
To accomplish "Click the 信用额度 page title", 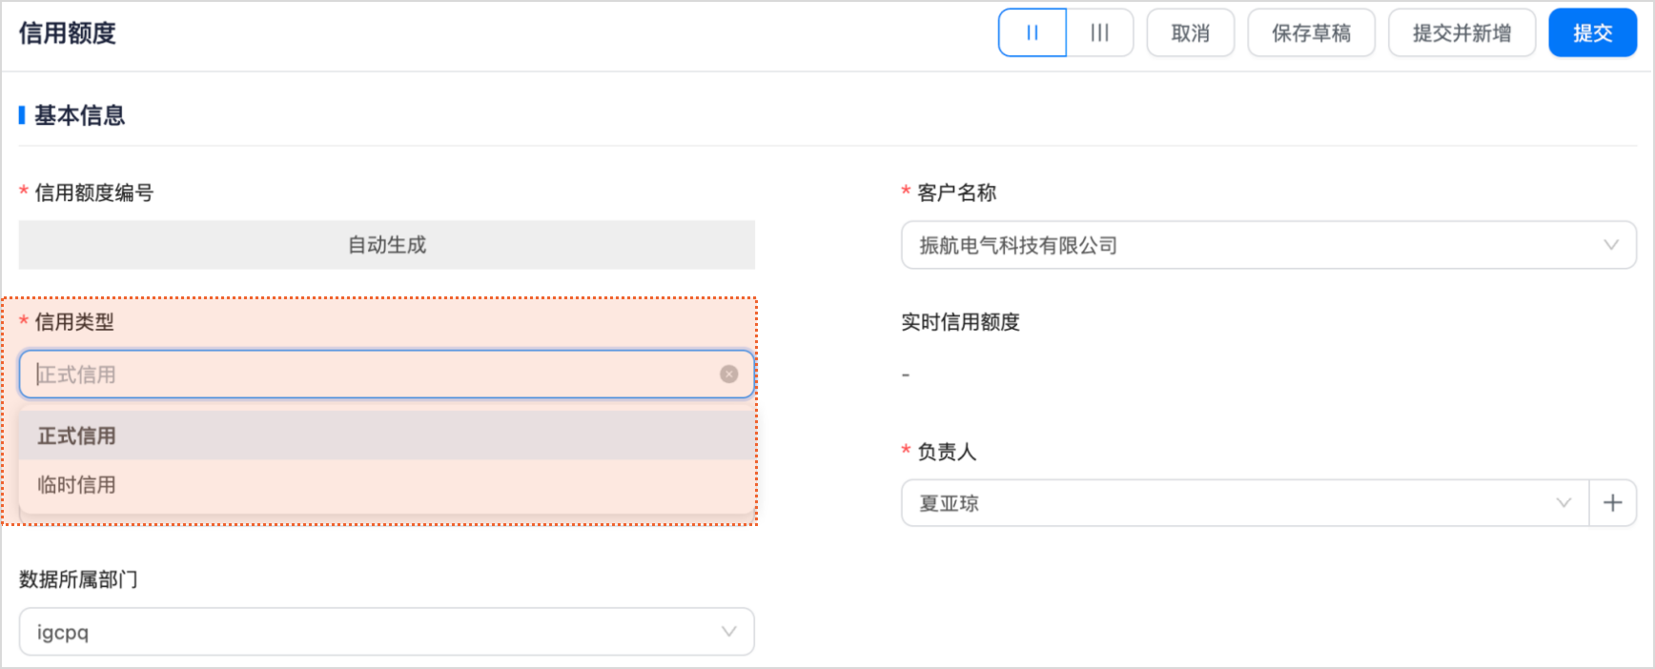I will 68,33.
